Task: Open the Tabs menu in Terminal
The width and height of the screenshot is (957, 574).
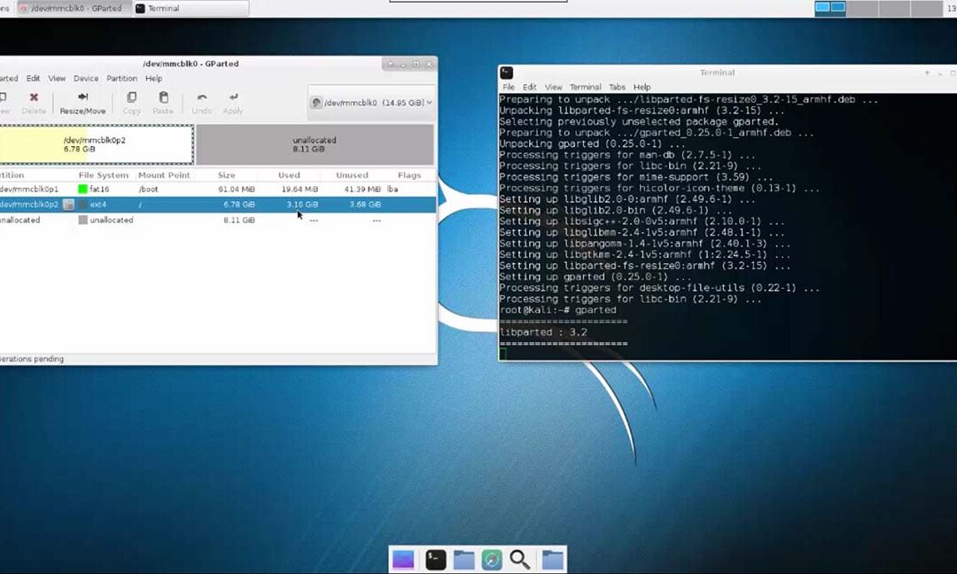Action: pos(617,88)
